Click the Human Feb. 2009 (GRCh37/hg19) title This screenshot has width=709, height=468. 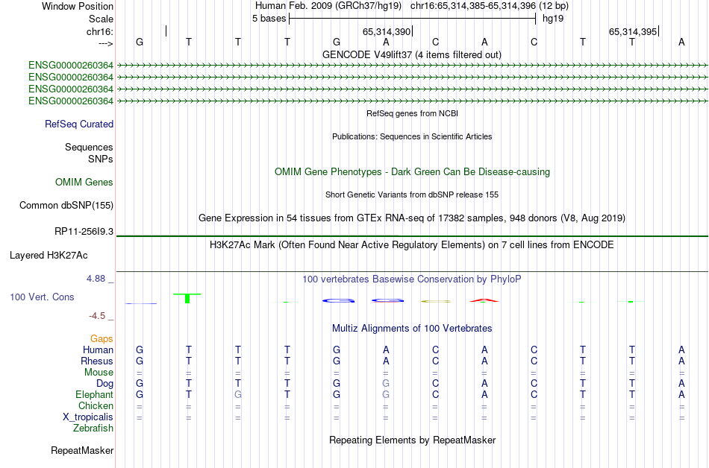328,6
